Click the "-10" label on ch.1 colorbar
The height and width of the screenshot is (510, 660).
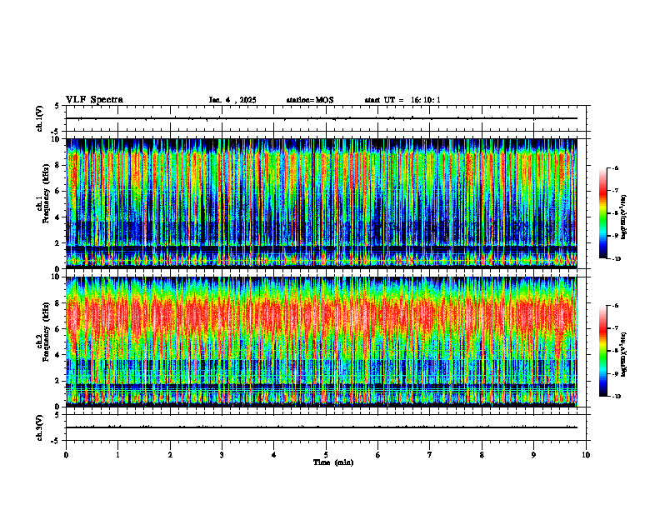tap(616, 259)
